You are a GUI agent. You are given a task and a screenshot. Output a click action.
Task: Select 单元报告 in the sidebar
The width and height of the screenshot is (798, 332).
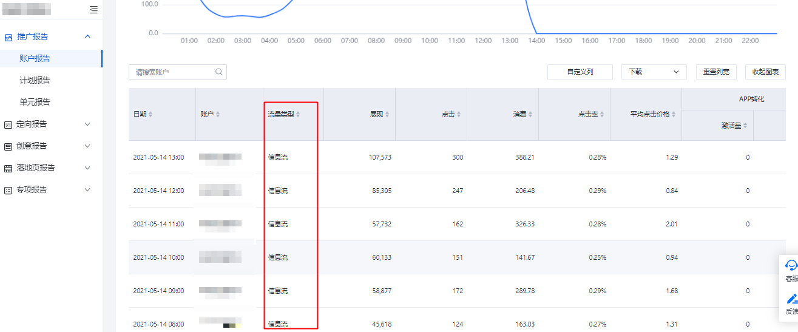[x=35, y=102]
